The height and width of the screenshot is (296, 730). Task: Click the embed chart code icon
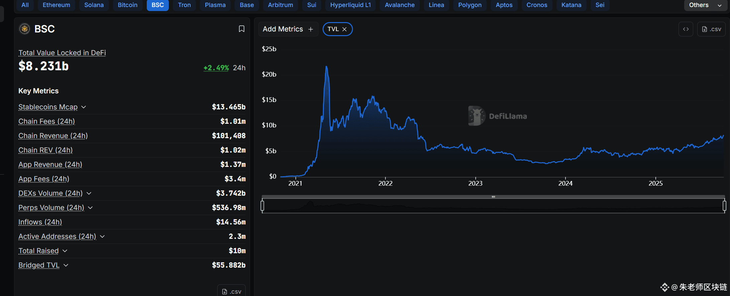click(x=686, y=29)
